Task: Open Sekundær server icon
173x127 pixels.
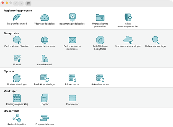Action: pyautogui.click(x=100, y=78)
